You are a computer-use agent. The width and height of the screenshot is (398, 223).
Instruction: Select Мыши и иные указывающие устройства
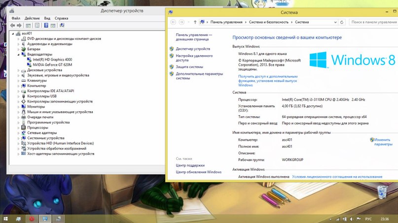[x=60, y=112]
